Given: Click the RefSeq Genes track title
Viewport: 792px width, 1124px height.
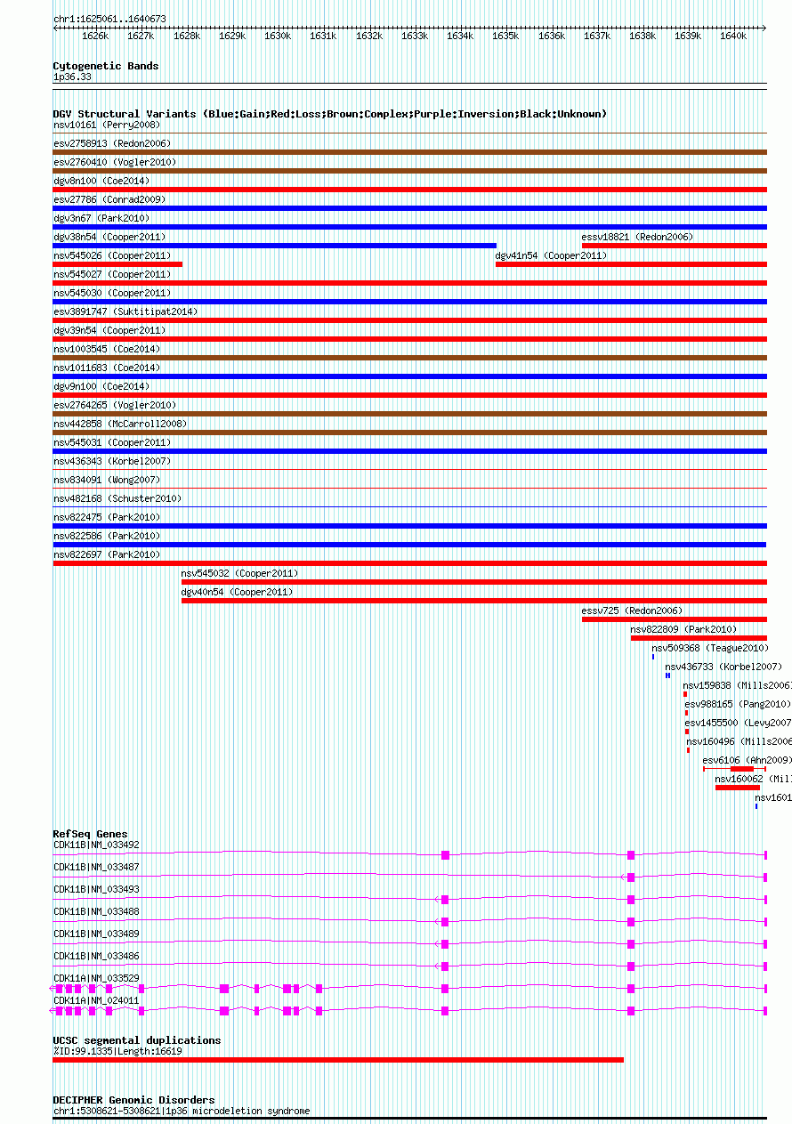Looking at the screenshot, I should tap(90, 834).
